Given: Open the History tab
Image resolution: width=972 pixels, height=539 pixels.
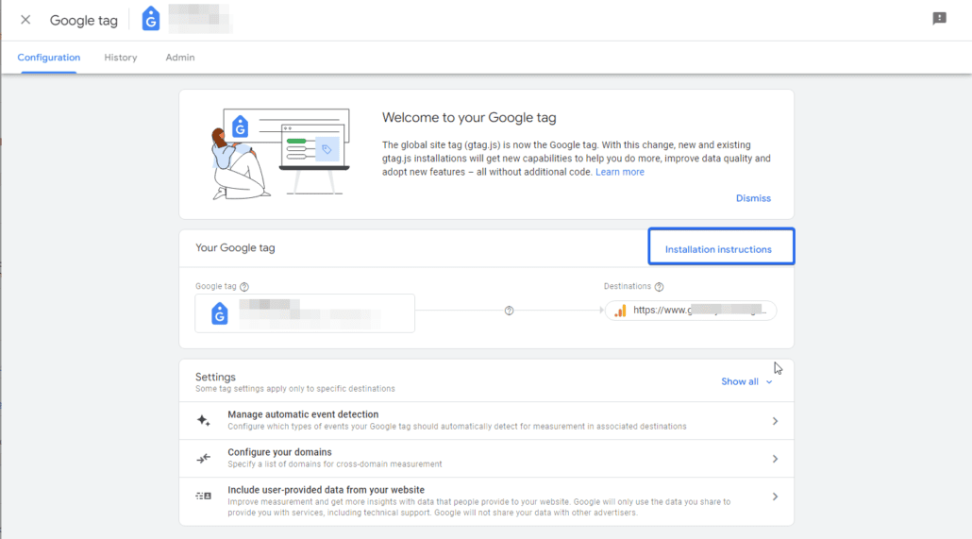Looking at the screenshot, I should point(120,57).
